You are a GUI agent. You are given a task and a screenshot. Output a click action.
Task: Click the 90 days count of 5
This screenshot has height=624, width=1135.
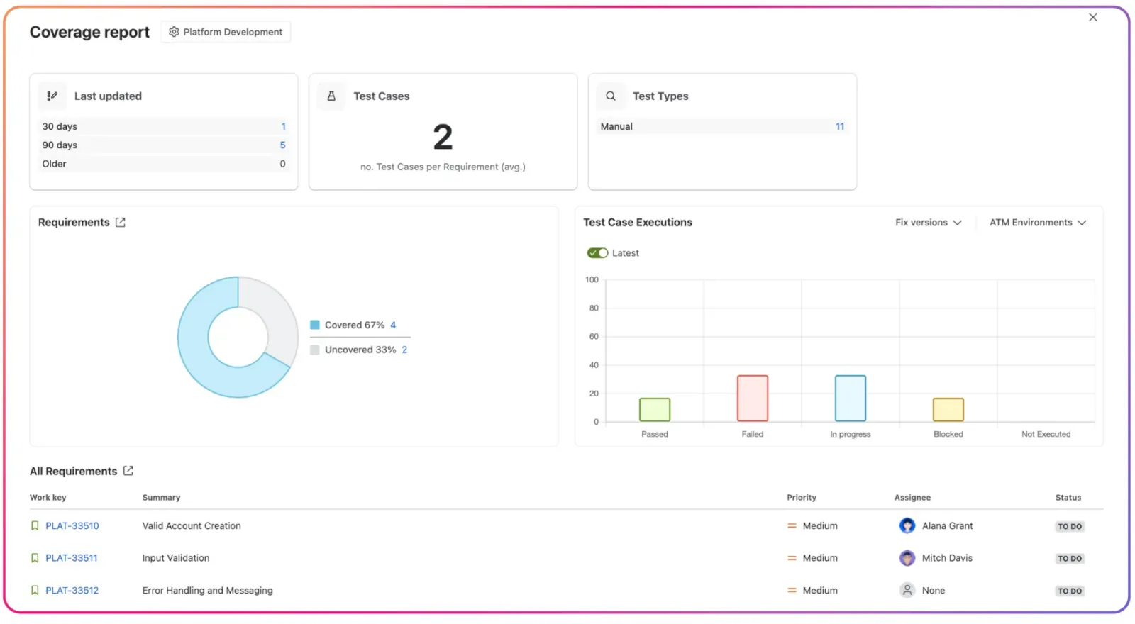pyautogui.click(x=282, y=145)
